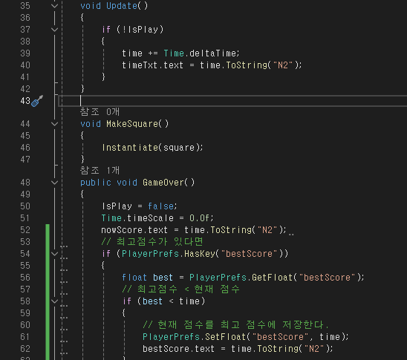Image resolution: width=407 pixels, height=360 pixels.
Task: Click 'false' keyword on line 50
Action: 160,206
